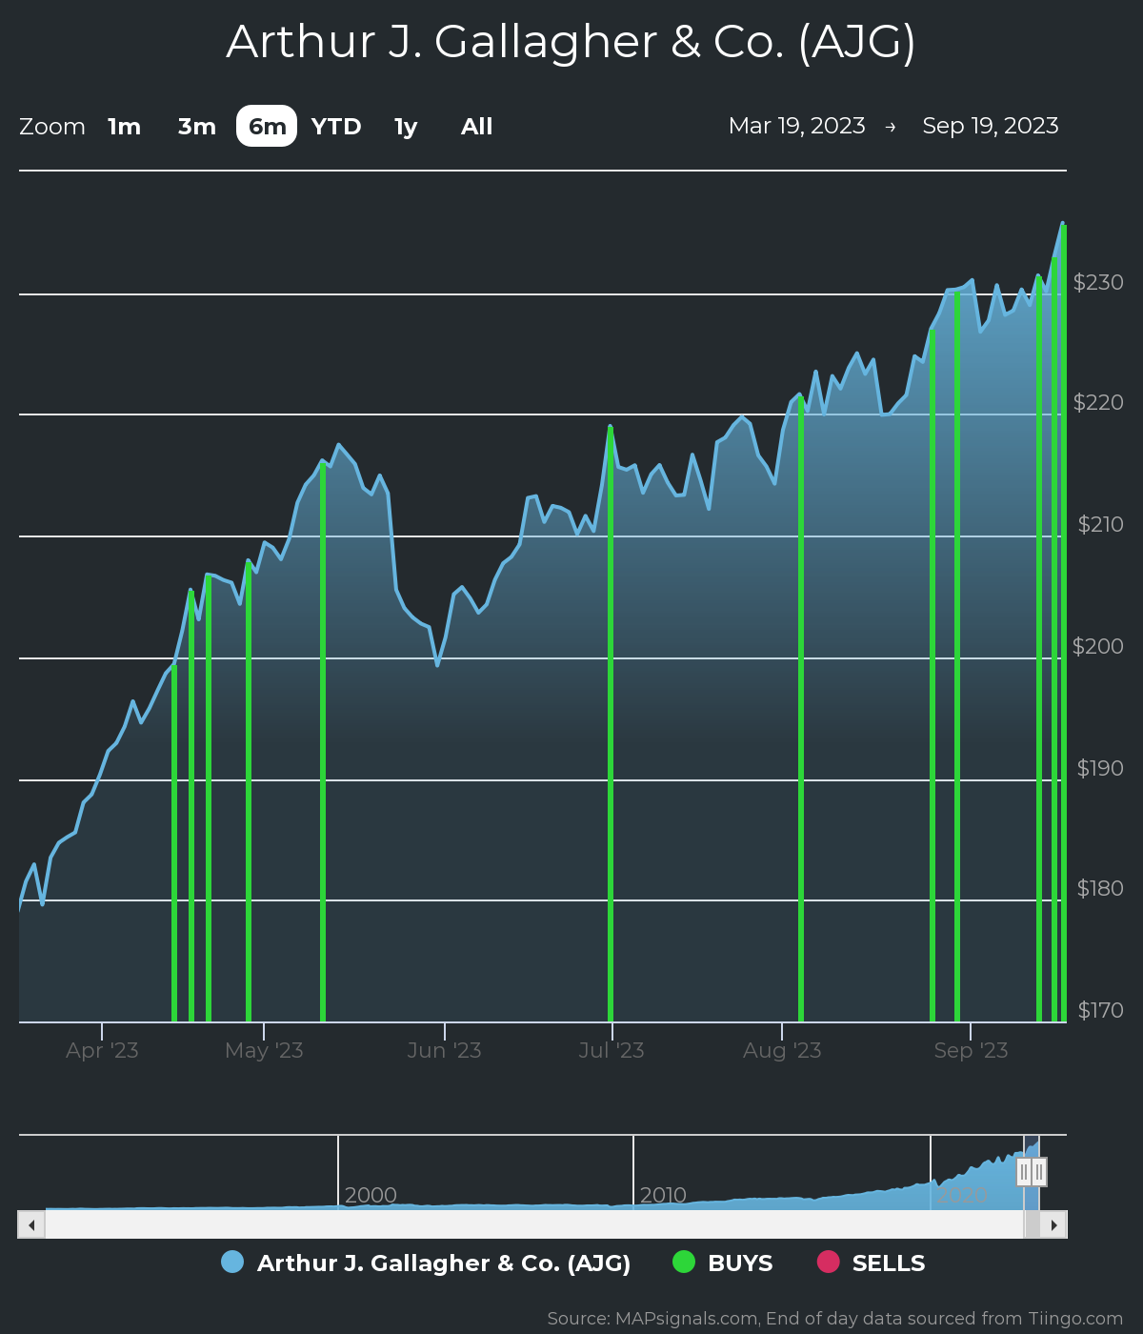Grab the right navigator range handle
The width and height of the screenshot is (1143, 1334).
pyautogui.click(x=1039, y=1172)
